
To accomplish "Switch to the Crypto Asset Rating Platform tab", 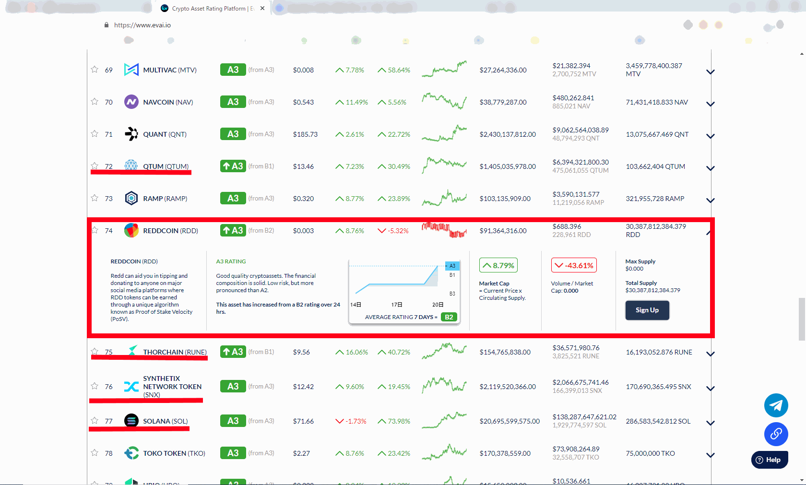I will 213,8.
